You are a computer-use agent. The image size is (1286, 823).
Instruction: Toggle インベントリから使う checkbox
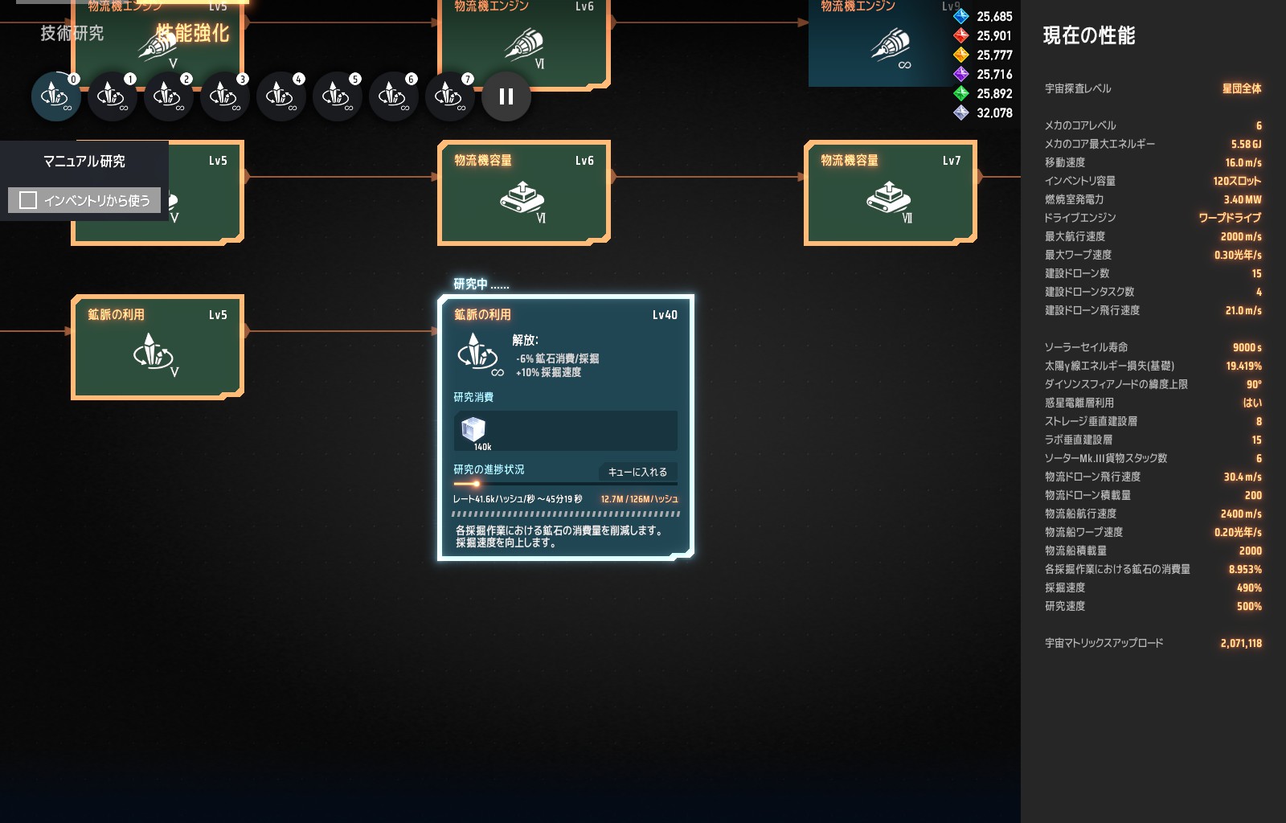(28, 200)
